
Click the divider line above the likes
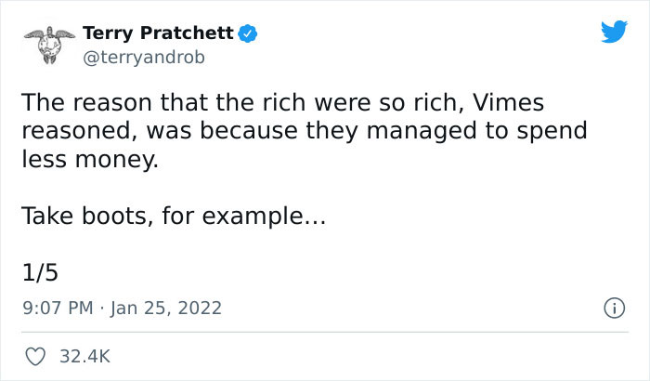coord(325,332)
